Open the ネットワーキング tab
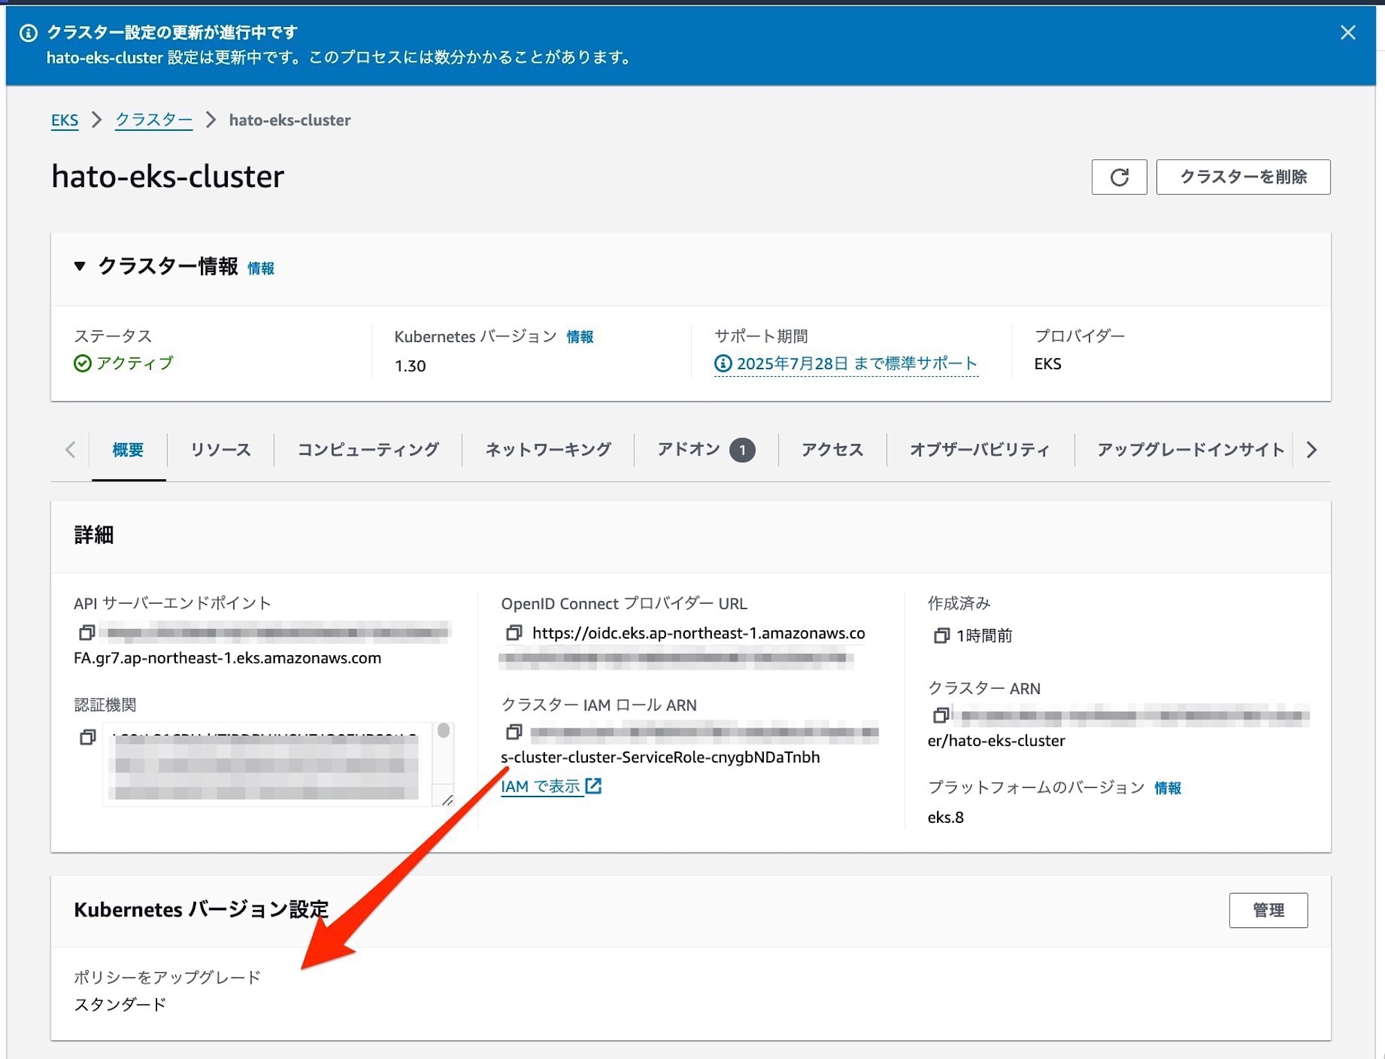The image size is (1385, 1059). [548, 450]
